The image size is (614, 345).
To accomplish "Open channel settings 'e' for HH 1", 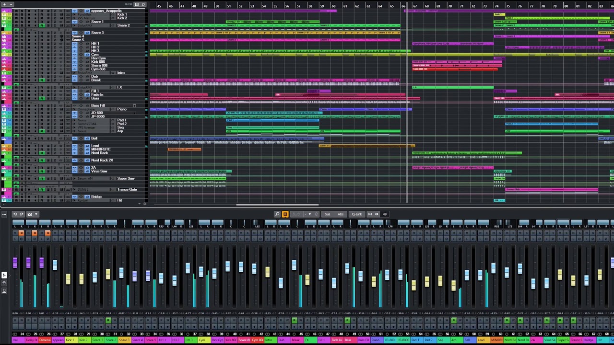I will (x=55, y=44).
